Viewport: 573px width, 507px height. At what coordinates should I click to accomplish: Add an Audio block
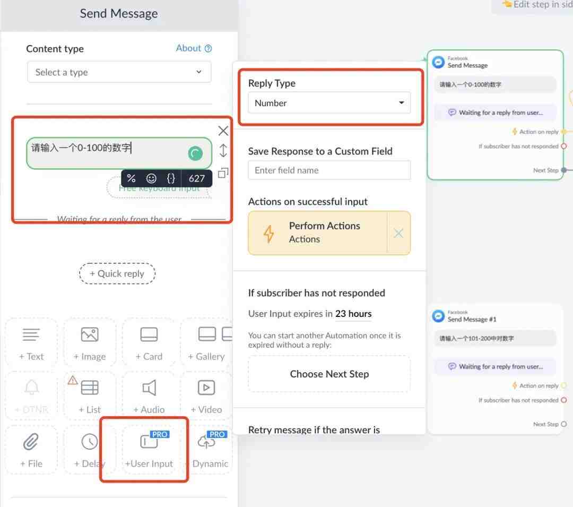149,396
